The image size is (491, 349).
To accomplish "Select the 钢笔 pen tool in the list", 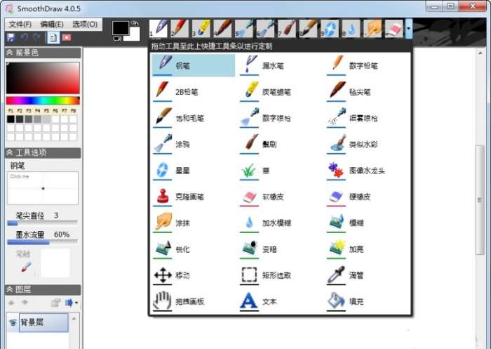I will point(193,65).
